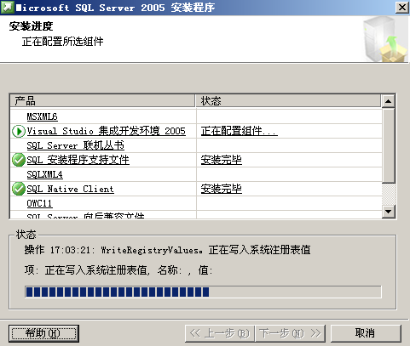Screen dimensions: 410x346
Task: Open the MSXML6 product link
Action: click(42, 116)
